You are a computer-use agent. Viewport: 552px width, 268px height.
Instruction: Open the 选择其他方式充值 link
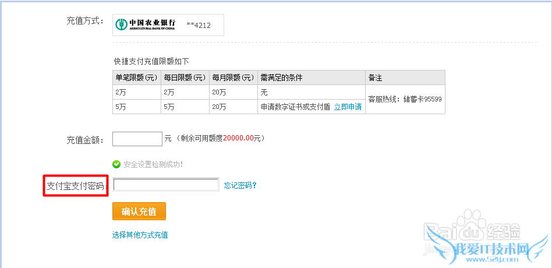pos(140,235)
